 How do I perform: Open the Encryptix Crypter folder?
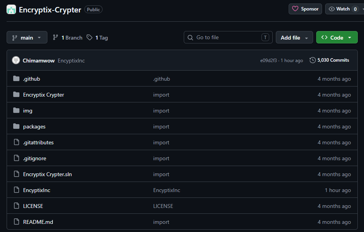[x=44, y=95]
